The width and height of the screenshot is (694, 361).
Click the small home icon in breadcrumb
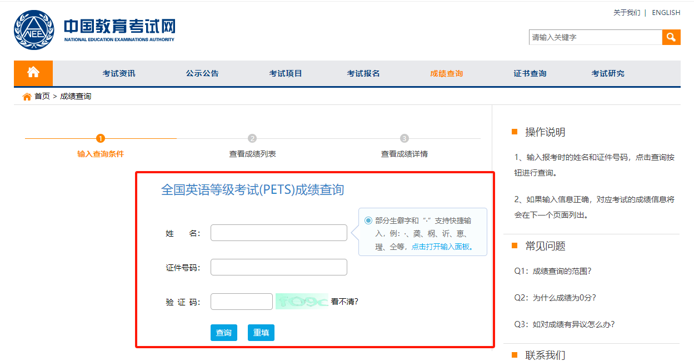tap(26, 96)
